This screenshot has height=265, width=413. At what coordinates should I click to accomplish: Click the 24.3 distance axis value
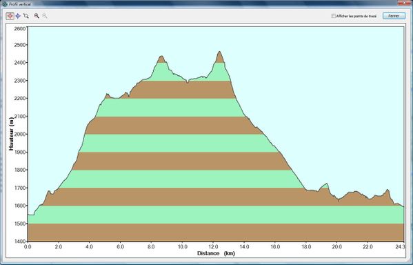[400, 247]
